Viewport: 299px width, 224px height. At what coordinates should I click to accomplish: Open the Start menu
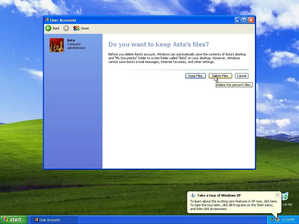click(x=14, y=220)
